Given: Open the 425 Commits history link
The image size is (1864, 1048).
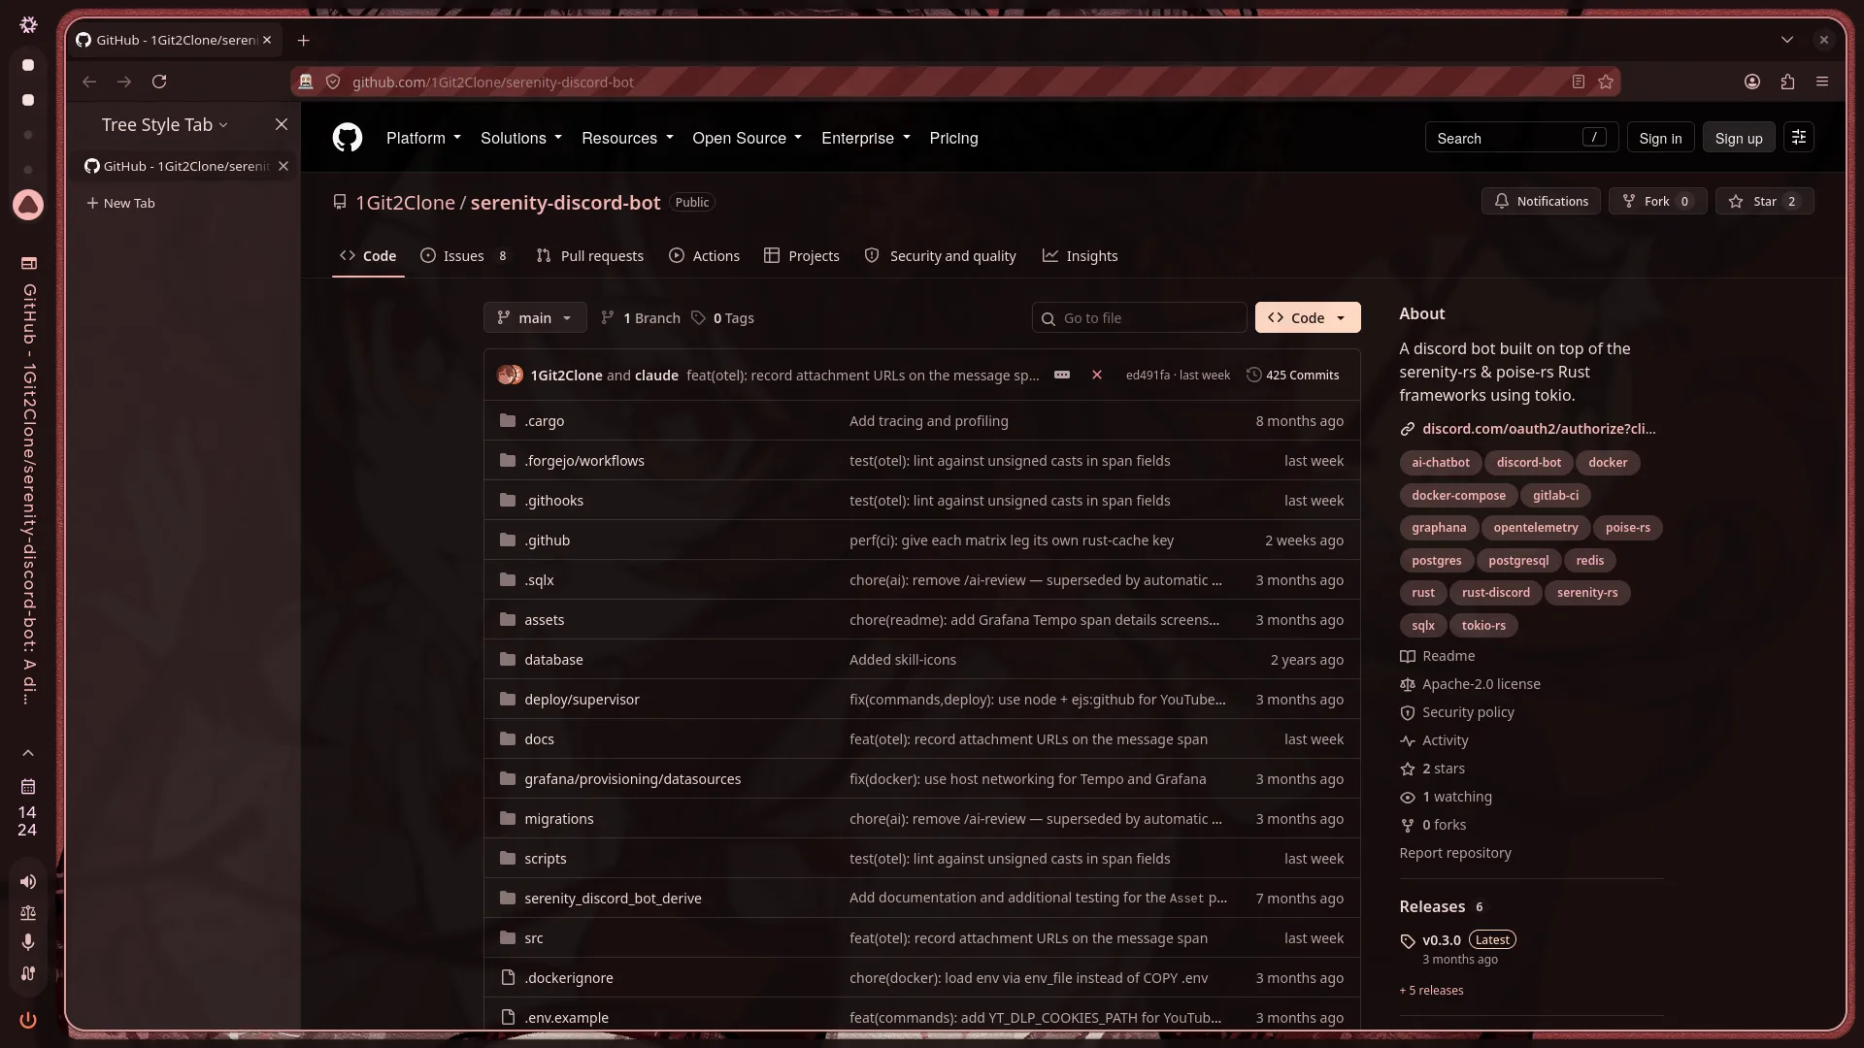Looking at the screenshot, I should coord(1292,375).
